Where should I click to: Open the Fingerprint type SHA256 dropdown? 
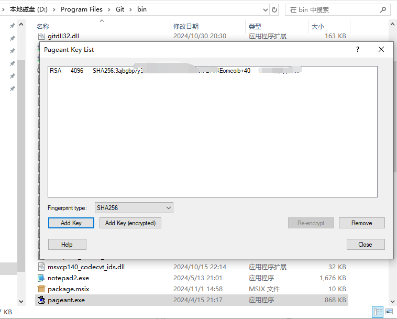coord(134,208)
